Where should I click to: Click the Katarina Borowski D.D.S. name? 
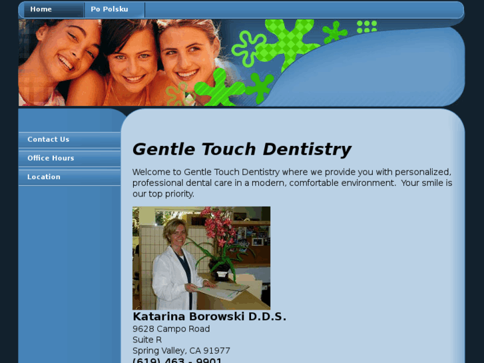[209, 316]
